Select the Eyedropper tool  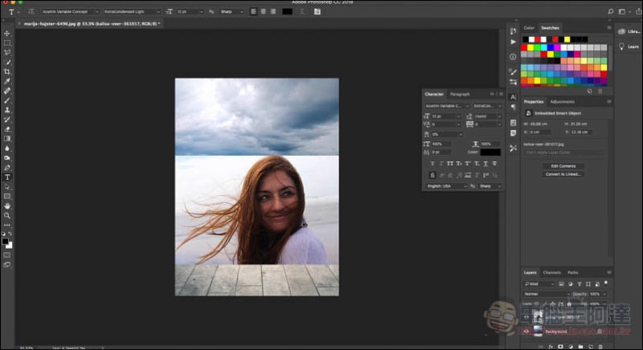tap(7, 81)
